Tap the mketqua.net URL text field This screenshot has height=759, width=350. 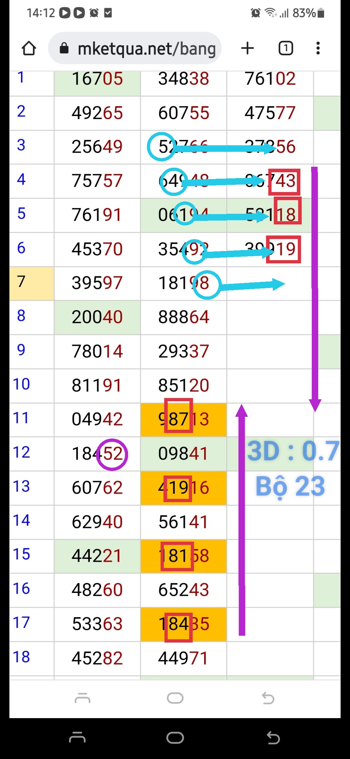point(146,49)
